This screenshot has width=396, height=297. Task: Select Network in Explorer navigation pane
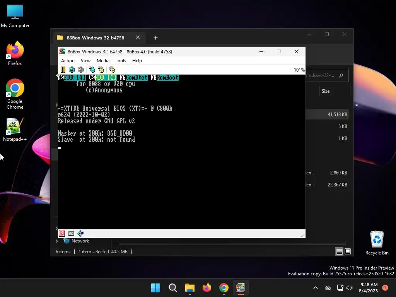click(80, 241)
